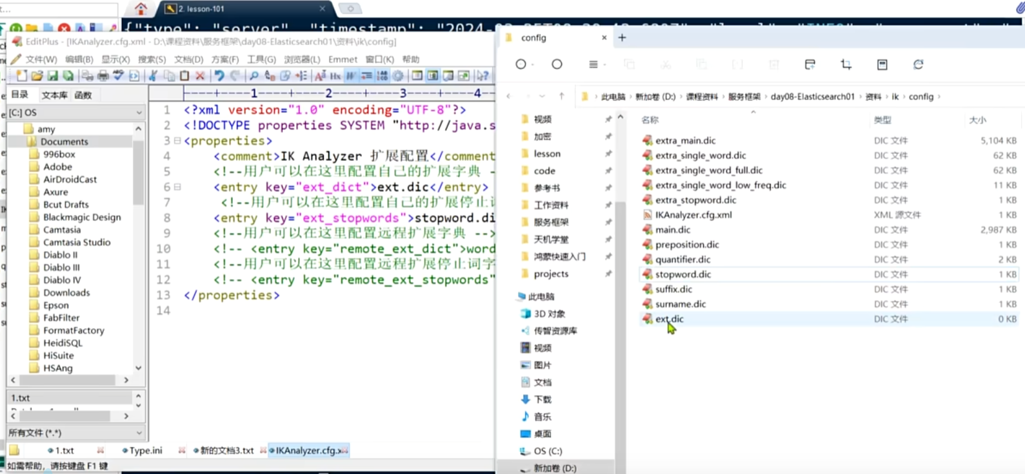Switch to the 函数 side tab

tap(83, 95)
